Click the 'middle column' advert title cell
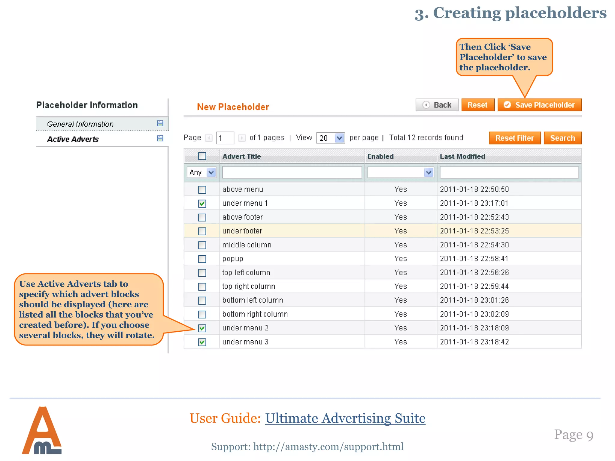Screen dimensions: 615x461 pos(292,245)
